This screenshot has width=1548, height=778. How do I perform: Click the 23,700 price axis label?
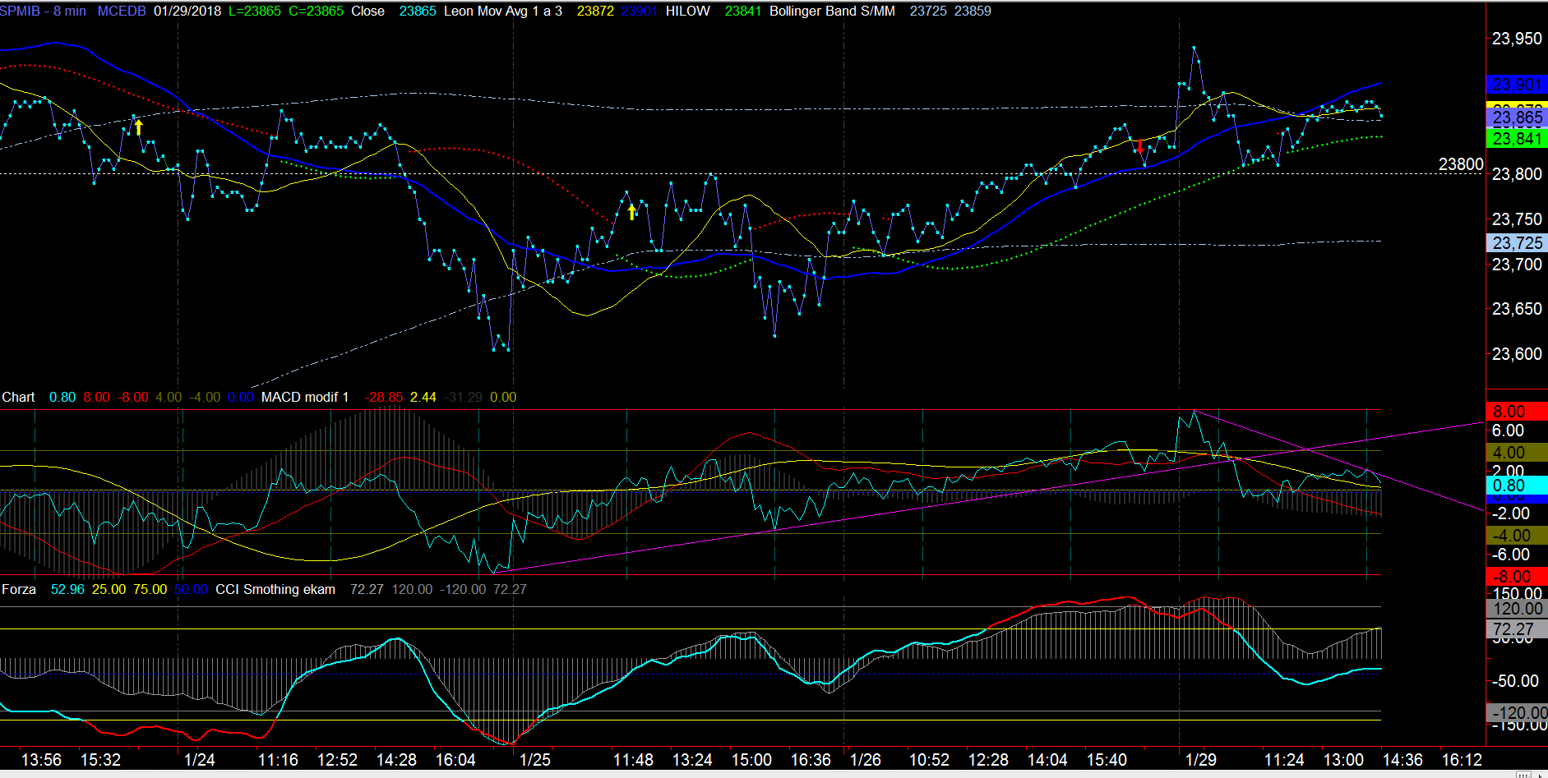coord(1517,265)
